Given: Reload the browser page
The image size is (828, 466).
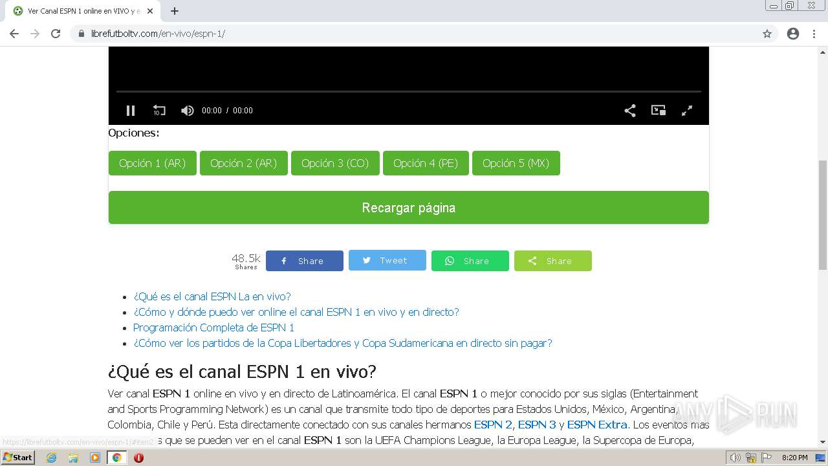Looking at the screenshot, I should [56, 34].
